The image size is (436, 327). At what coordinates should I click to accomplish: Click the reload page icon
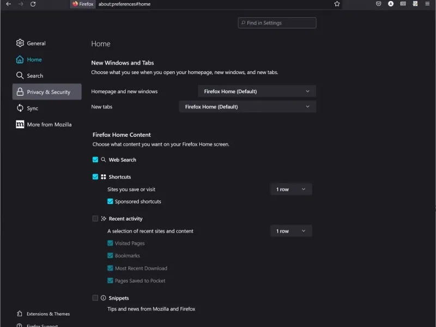(x=33, y=4)
